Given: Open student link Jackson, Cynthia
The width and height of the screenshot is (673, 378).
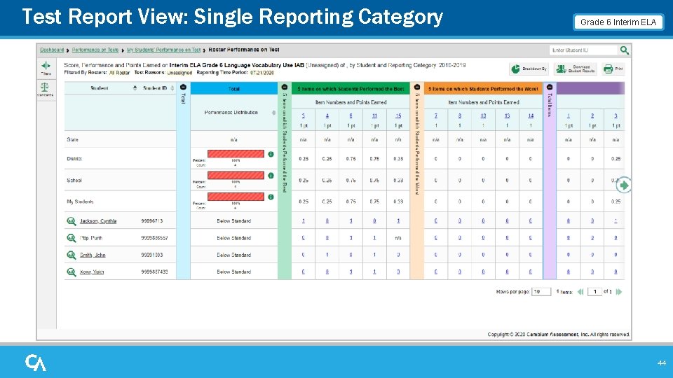Looking at the screenshot, I should 98,221.
